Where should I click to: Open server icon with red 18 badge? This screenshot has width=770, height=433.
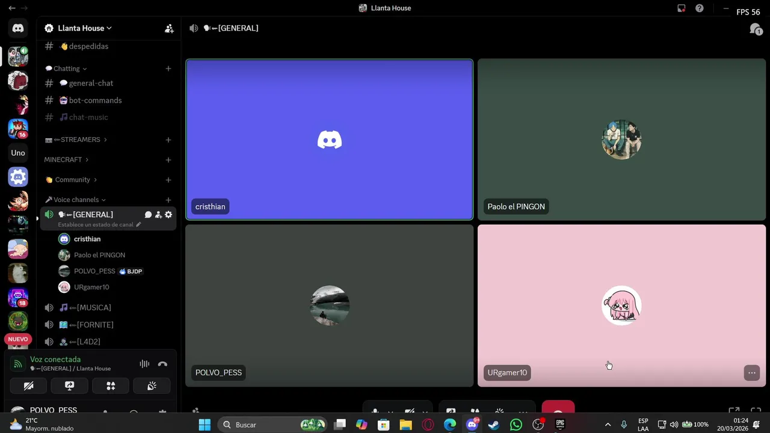tap(18, 297)
